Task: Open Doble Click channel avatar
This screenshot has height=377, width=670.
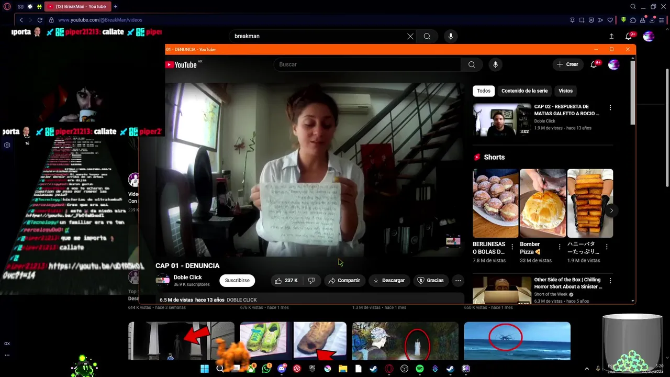Action: pyautogui.click(x=163, y=281)
